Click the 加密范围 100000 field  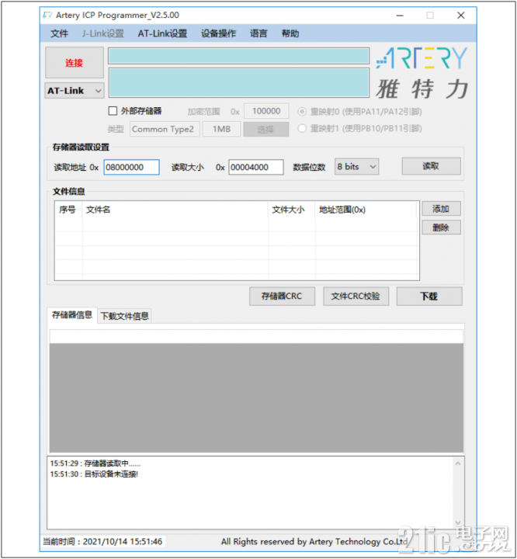pos(266,111)
